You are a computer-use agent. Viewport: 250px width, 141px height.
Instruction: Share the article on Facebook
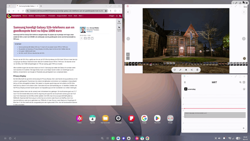tap(85, 38)
